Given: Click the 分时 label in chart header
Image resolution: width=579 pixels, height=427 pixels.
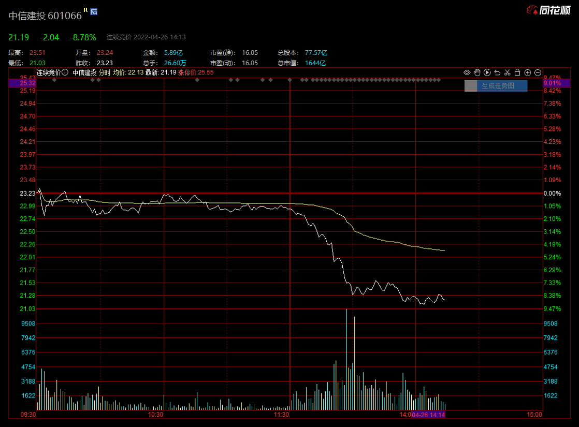Looking at the screenshot, I should coord(105,72).
